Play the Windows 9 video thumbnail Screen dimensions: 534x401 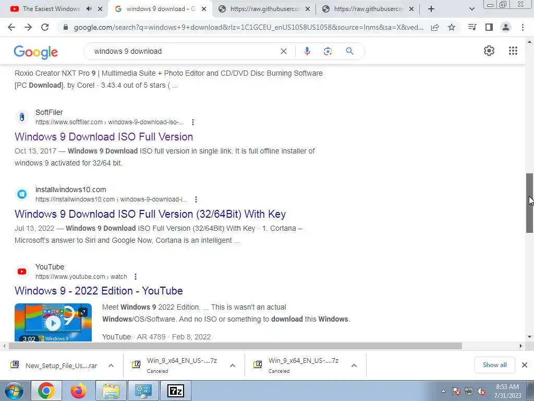click(x=53, y=322)
